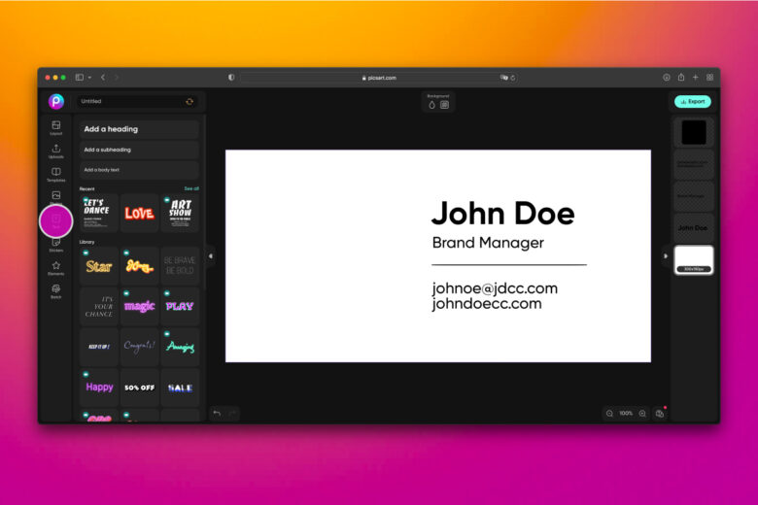Open the Stickers panel
This screenshot has width=758, height=505.
pos(56,245)
